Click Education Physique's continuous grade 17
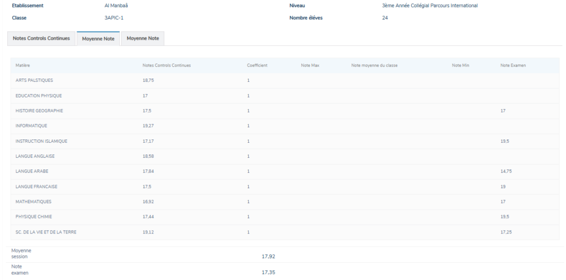Image resolution: width=566 pixels, height=280 pixels. pos(145,96)
